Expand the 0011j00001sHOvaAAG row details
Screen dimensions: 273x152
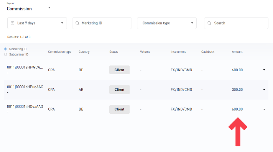click(264, 109)
